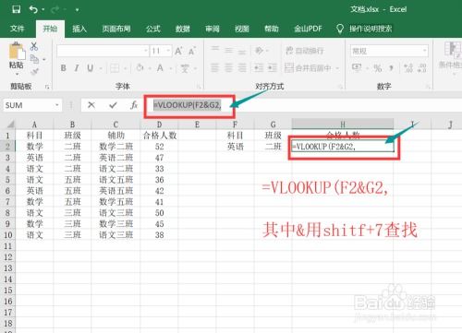Open the 剪贴板 dialog launcher
The image size is (462, 333).
pos(47,87)
